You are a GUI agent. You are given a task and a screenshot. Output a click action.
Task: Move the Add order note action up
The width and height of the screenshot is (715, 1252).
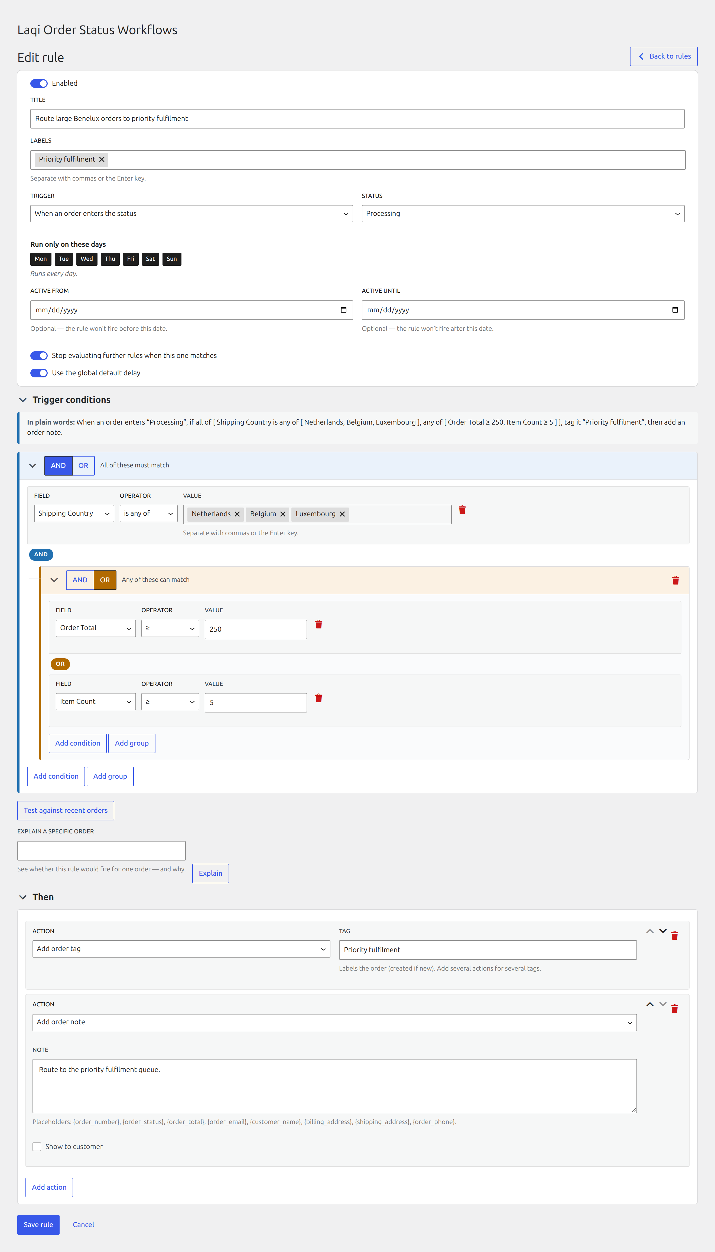tap(650, 1004)
